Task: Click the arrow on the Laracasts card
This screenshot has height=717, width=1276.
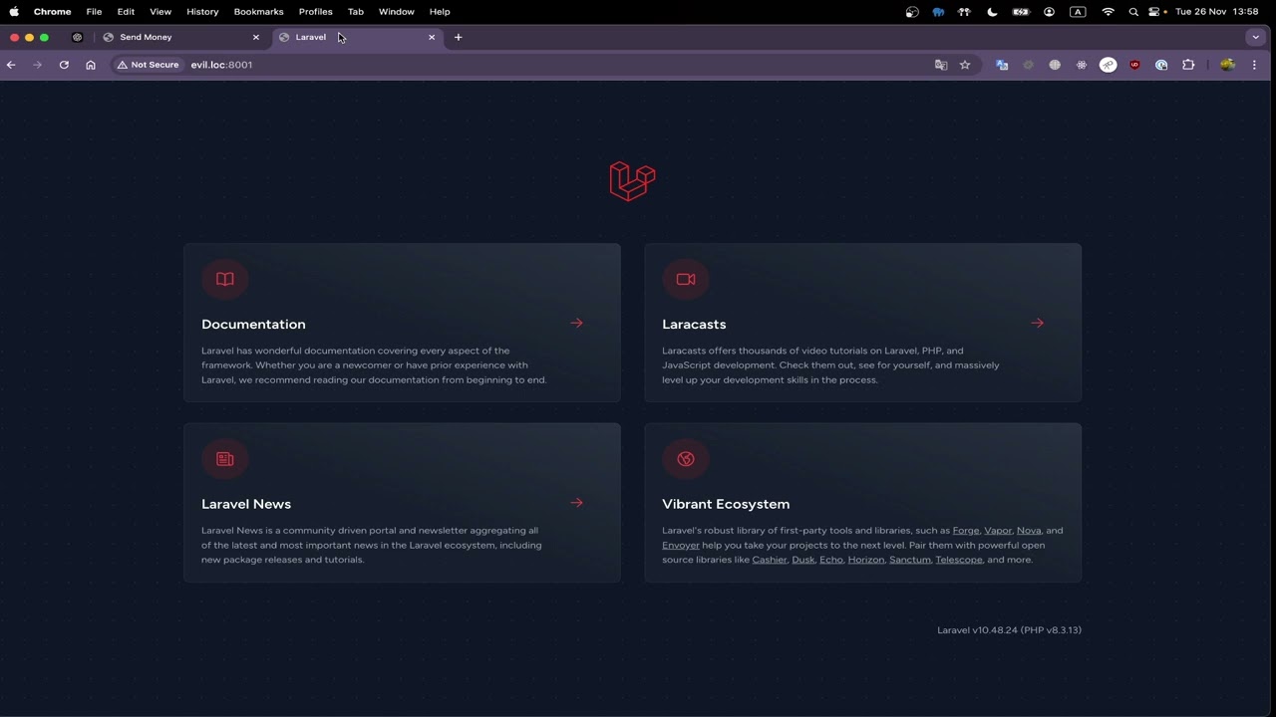Action: tap(1037, 323)
